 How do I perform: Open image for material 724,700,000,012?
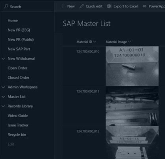click(132, 142)
